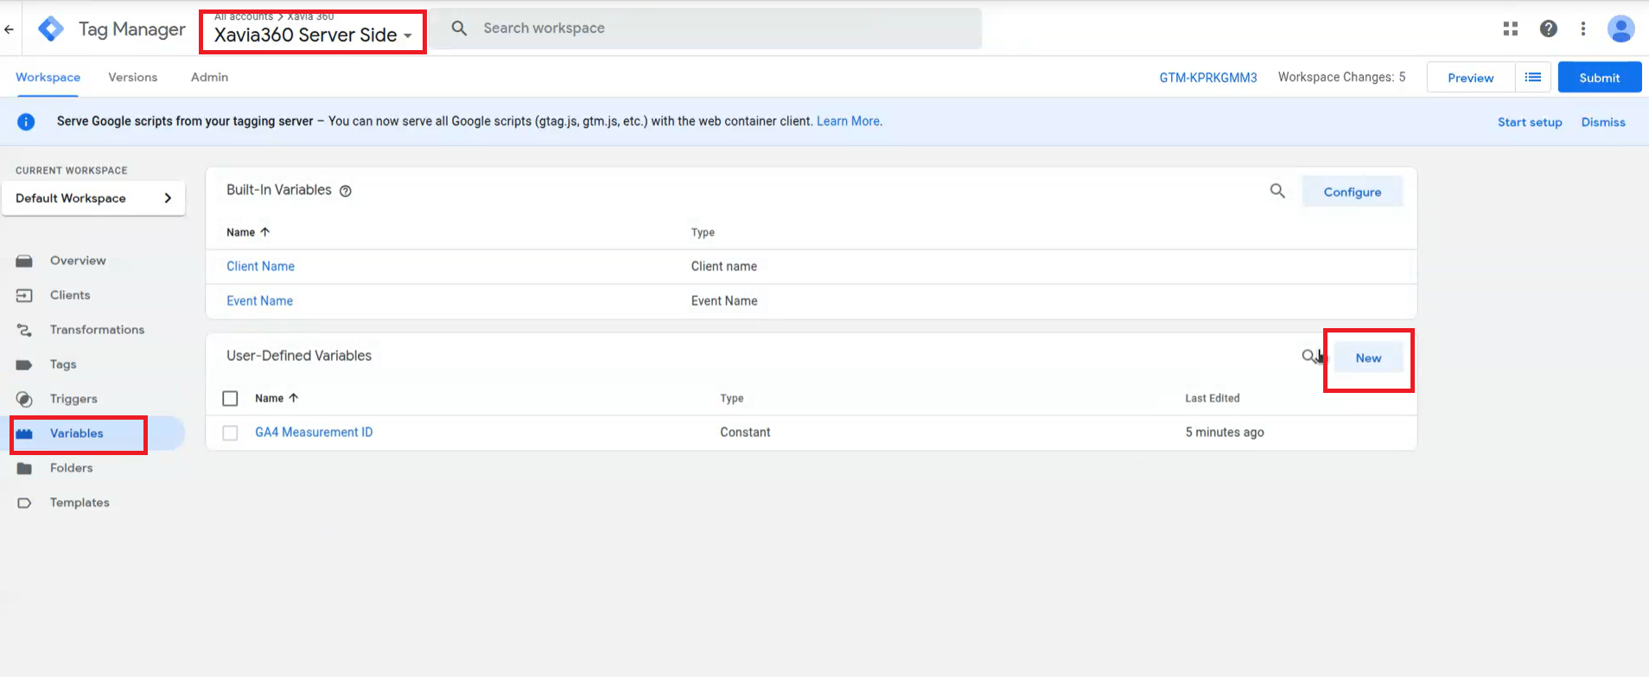The image size is (1649, 677).
Task: Sort Built-In Variables by Name
Action: (x=248, y=232)
